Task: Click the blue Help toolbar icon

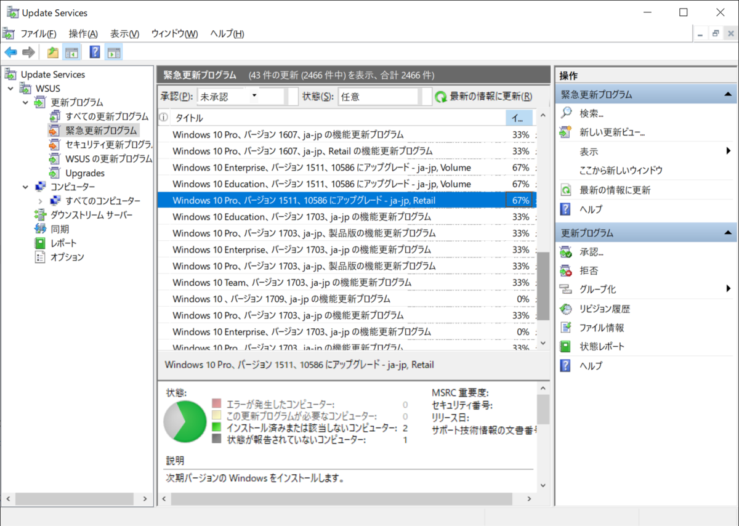Action: coord(95,52)
